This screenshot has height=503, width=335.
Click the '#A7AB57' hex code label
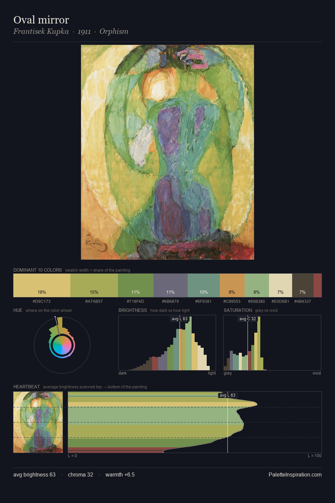coord(94,301)
